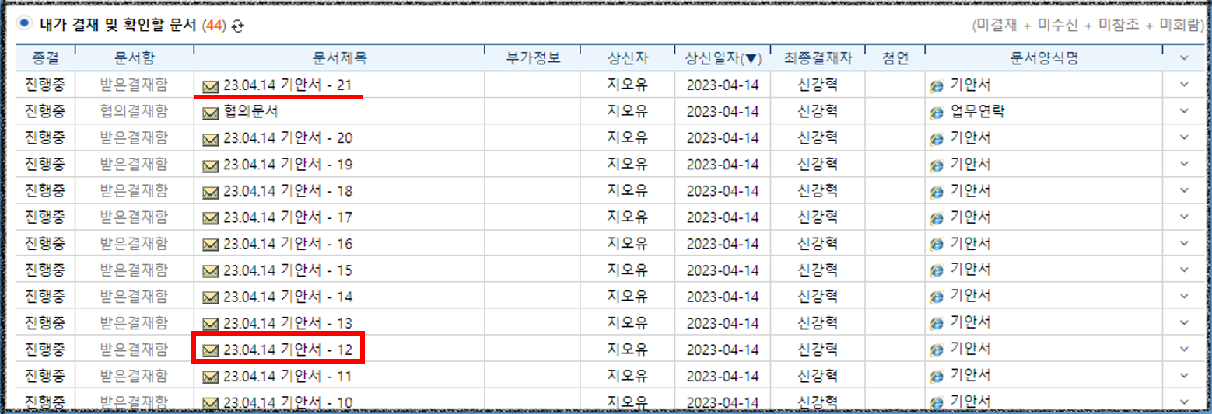Click the browser icon beside 업무연락
Image resolution: width=1212 pixels, height=414 pixels.
coord(937,112)
